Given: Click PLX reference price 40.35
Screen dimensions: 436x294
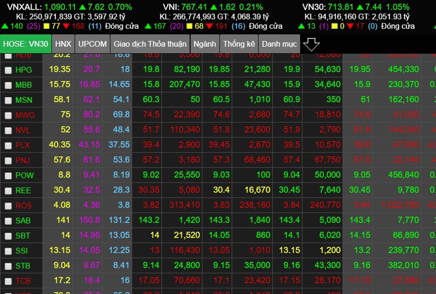Looking at the screenshot, I should [x=59, y=145].
